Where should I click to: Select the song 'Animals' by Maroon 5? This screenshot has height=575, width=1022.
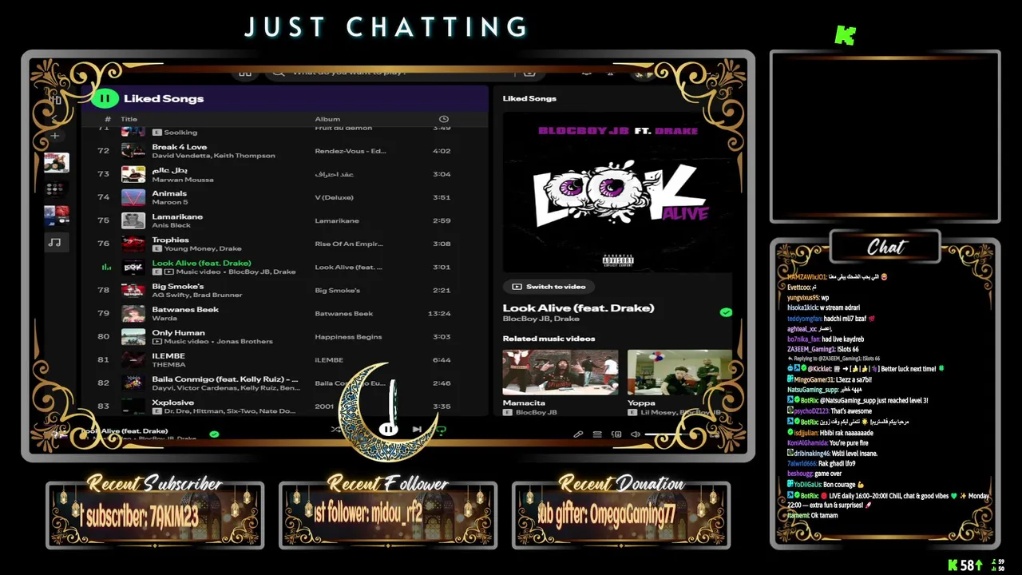coord(169,193)
